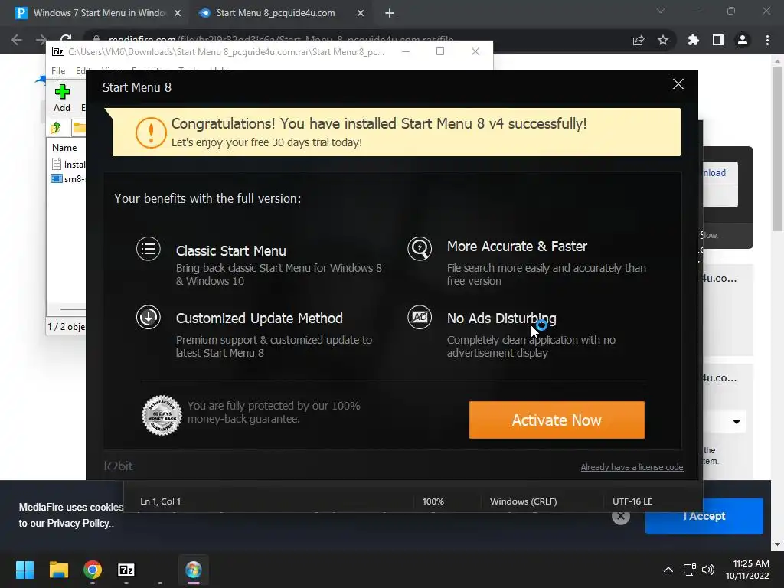Click the Chrome tab search chevron
Viewport: 784px width, 588px height.
click(661, 11)
